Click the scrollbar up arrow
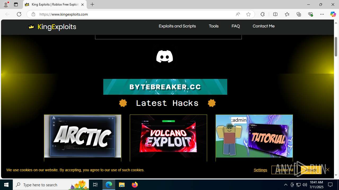This screenshot has height=190, width=339. [x=336, y=23]
